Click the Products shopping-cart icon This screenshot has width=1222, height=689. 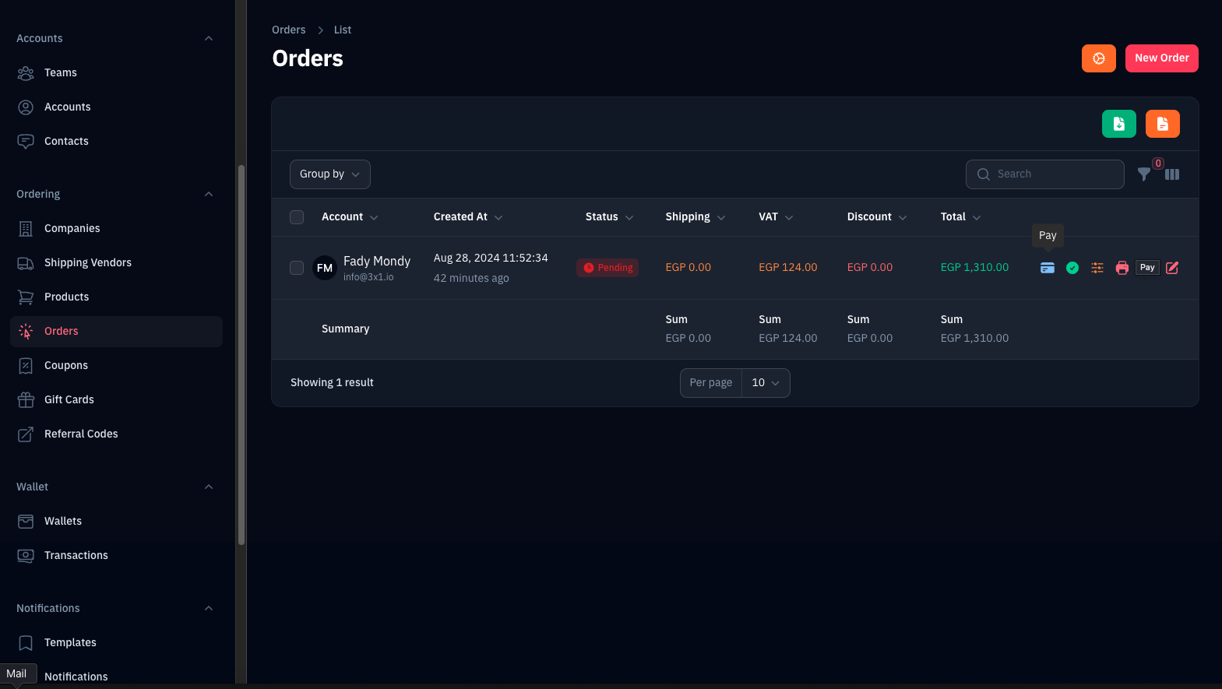pos(26,297)
